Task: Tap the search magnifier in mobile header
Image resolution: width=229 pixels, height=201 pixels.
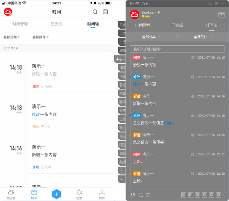Action: coord(95,12)
